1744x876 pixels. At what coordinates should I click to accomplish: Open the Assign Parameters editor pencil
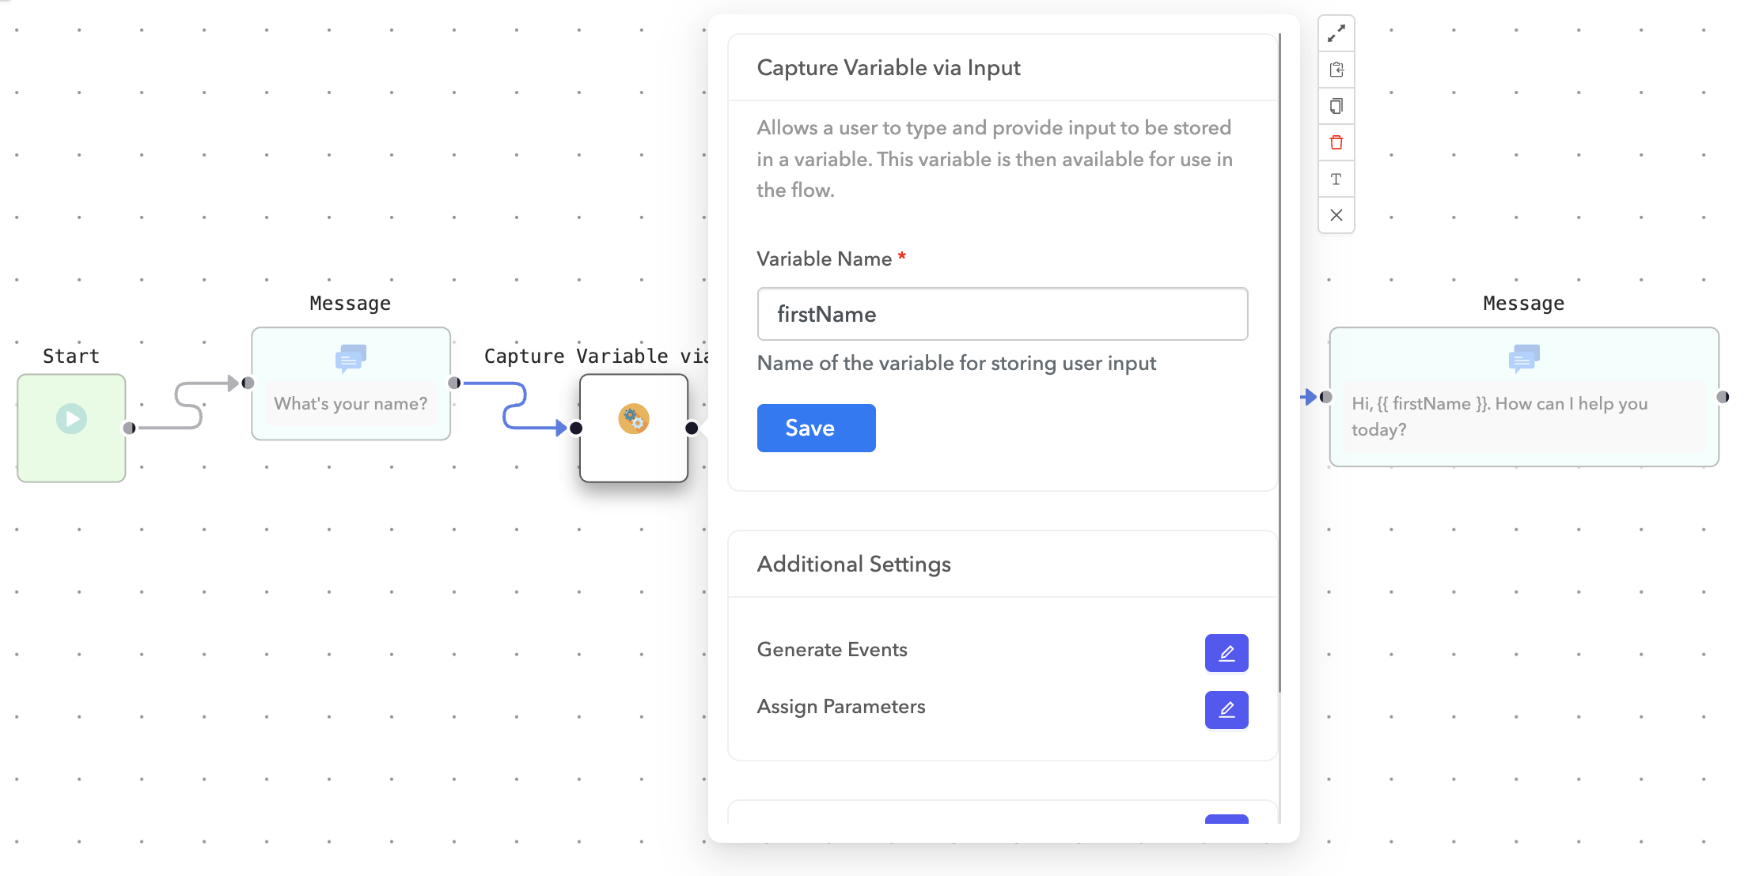(1226, 710)
